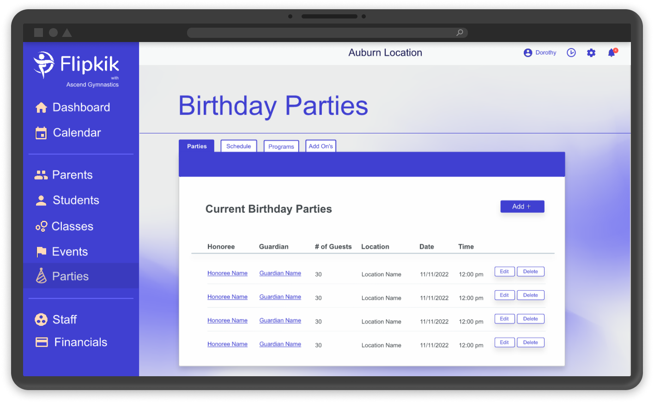Click the Time column header
Screen dimensions: 654x403
466,247
